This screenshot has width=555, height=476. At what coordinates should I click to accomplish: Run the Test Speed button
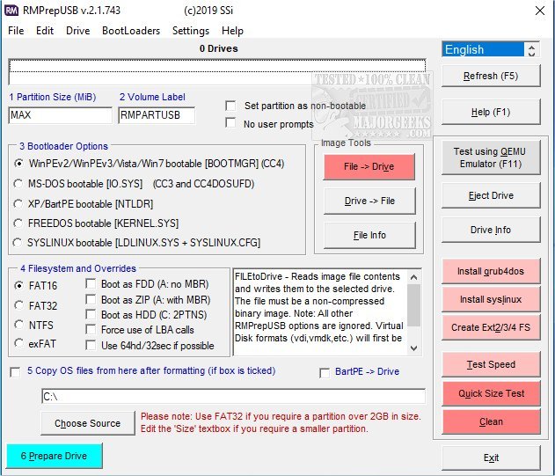coord(491,364)
